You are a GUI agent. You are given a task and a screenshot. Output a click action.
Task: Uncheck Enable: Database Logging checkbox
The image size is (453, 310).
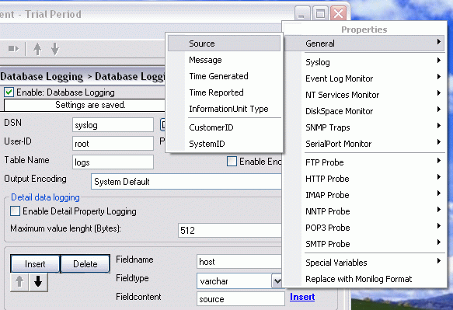9,92
